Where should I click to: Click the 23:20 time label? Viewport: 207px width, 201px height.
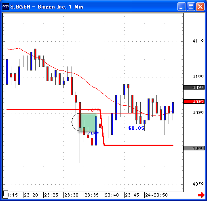point(31,195)
